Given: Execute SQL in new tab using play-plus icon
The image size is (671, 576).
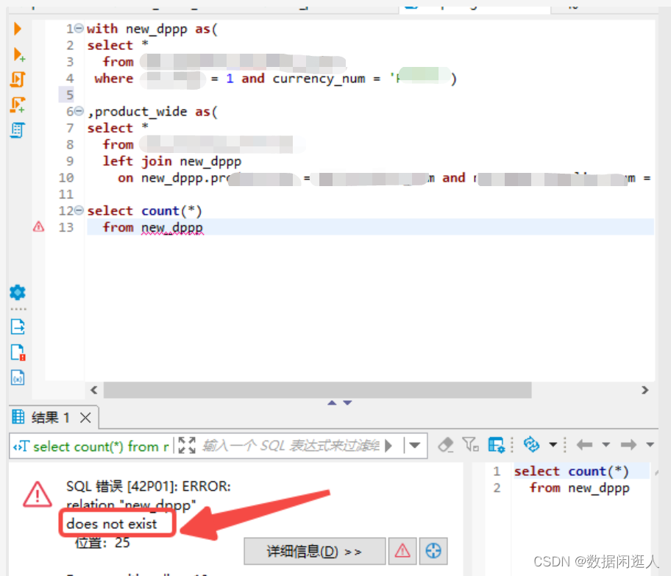Looking at the screenshot, I should (x=18, y=54).
